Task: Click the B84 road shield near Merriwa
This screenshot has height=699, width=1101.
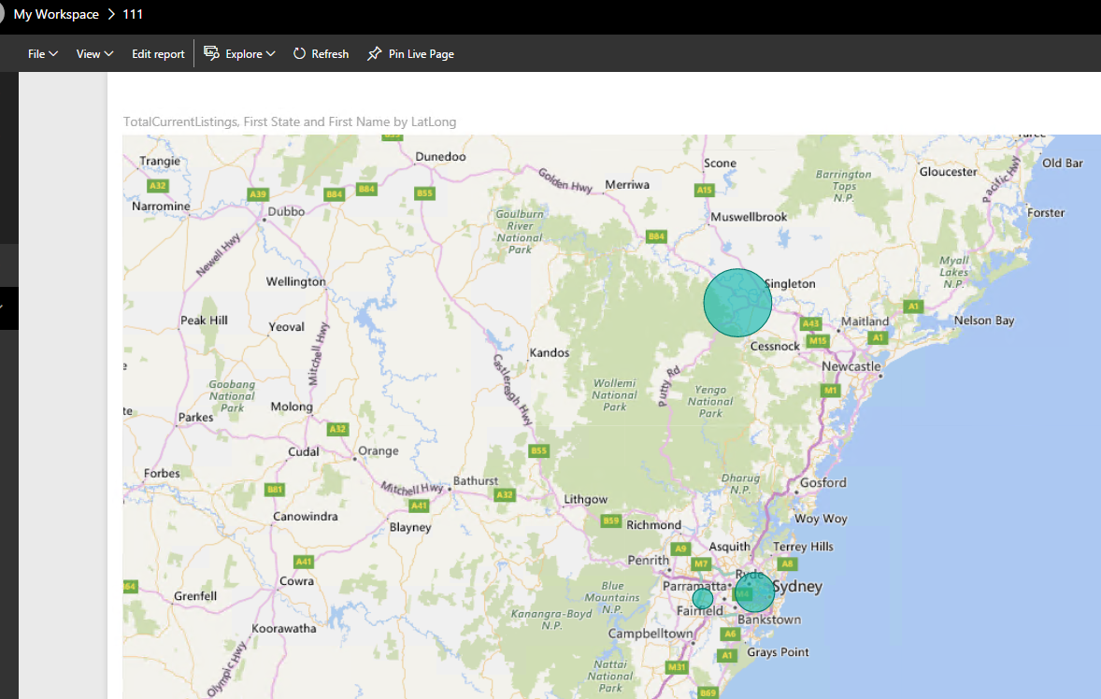Action: pos(656,236)
